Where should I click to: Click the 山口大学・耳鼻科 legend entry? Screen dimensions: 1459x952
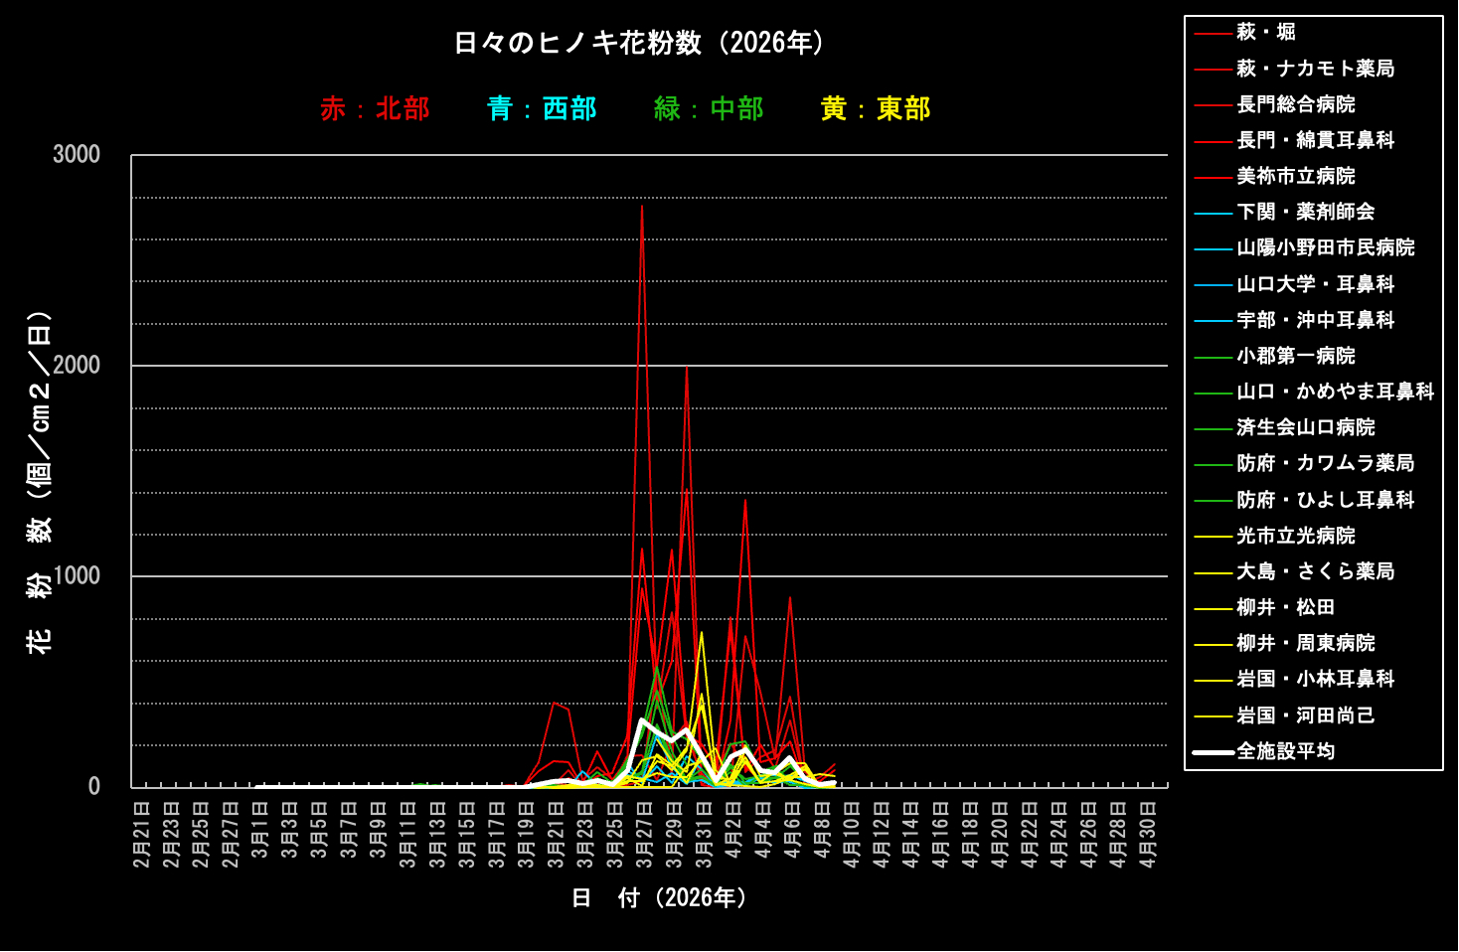click(x=1315, y=284)
